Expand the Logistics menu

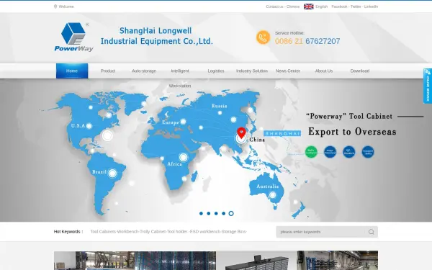click(216, 71)
